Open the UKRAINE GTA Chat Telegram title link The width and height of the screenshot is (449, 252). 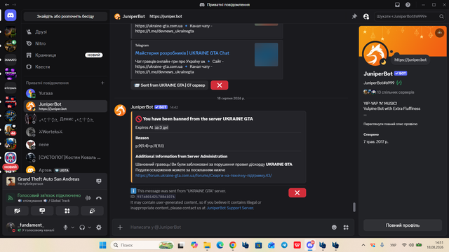tap(182, 53)
